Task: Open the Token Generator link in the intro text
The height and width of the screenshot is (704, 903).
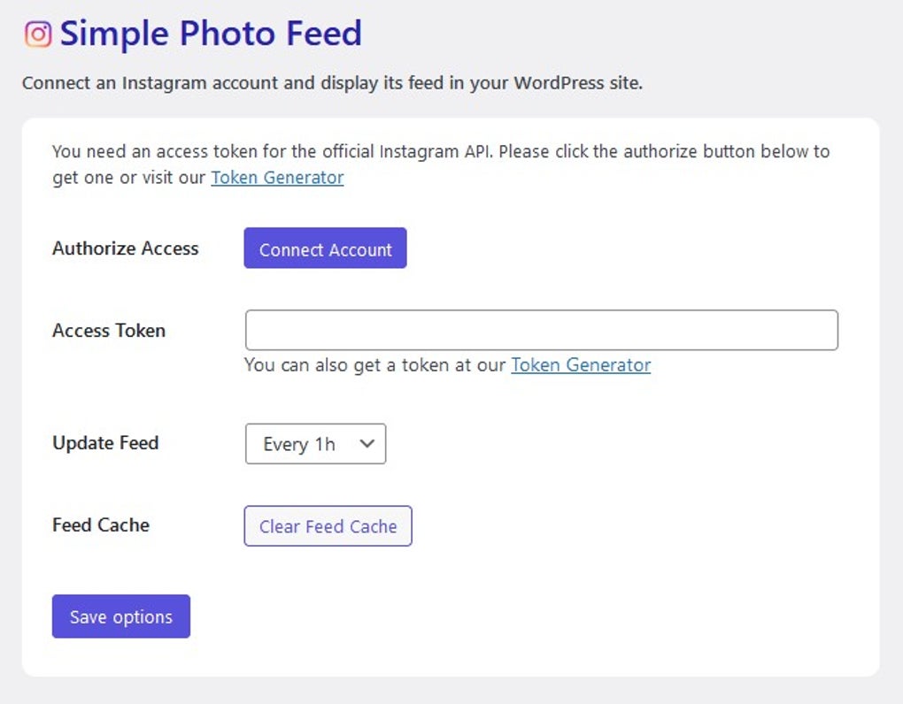Action: tap(276, 178)
